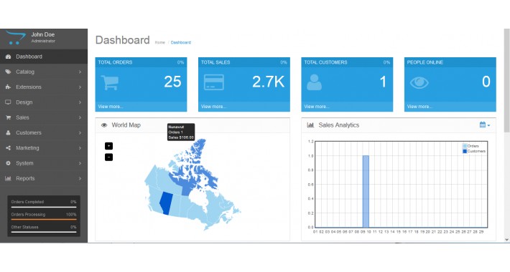Click the Customers legend color swatch
This screenshot has height=272, width=510.
coord(465,152)
